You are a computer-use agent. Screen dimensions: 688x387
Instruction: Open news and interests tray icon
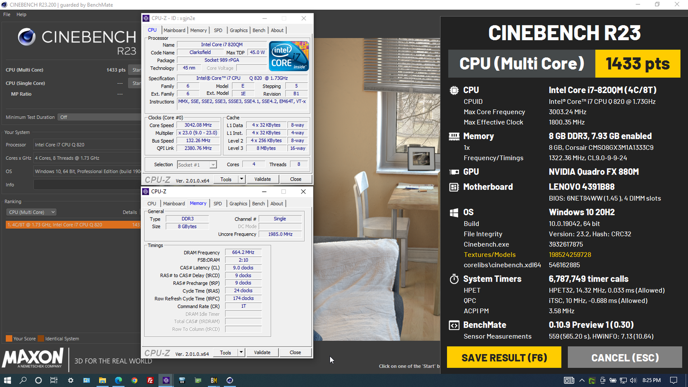569,380
